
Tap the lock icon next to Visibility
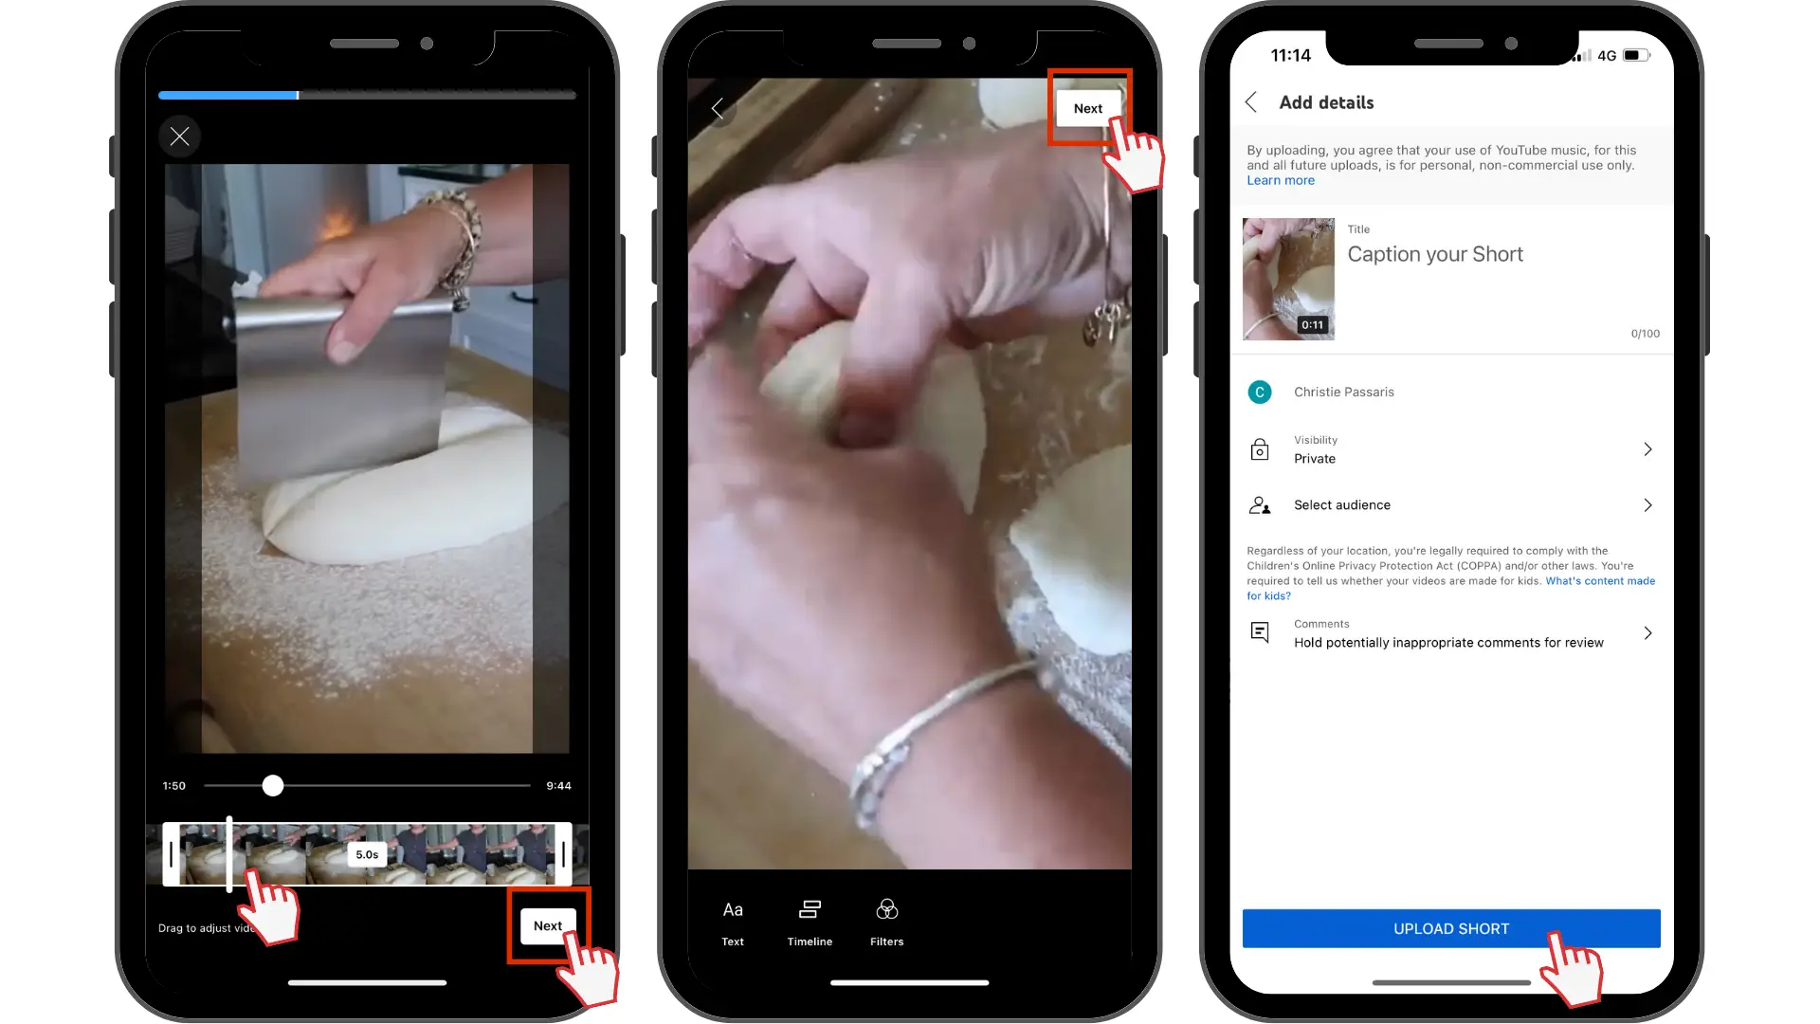click(1259, 448)
